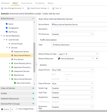Click the Base Services green group icon
Screen dimensions: 107x112
[x=12, y=75]
